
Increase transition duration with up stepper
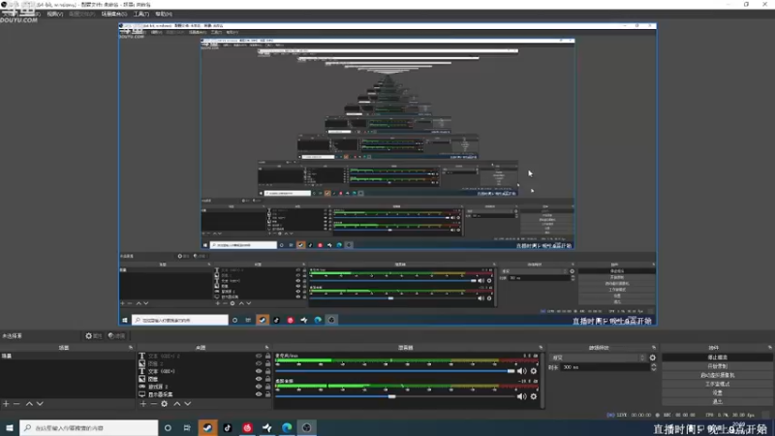coord(653,365)
